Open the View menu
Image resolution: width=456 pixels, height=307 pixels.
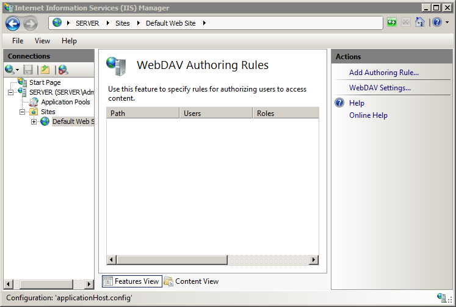point(42,41)
